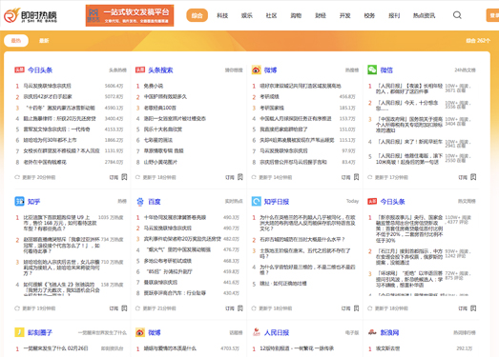
Task: Switch to the 开发 category
Action: tap(344, 15)
